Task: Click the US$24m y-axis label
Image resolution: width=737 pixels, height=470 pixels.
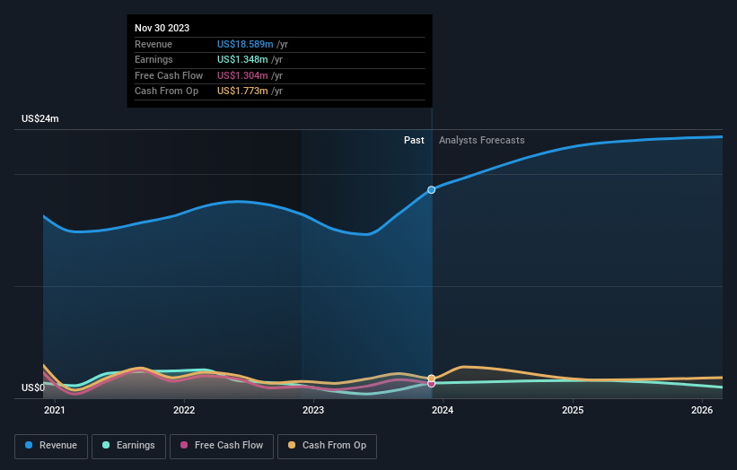Action: tap(40, 118)
